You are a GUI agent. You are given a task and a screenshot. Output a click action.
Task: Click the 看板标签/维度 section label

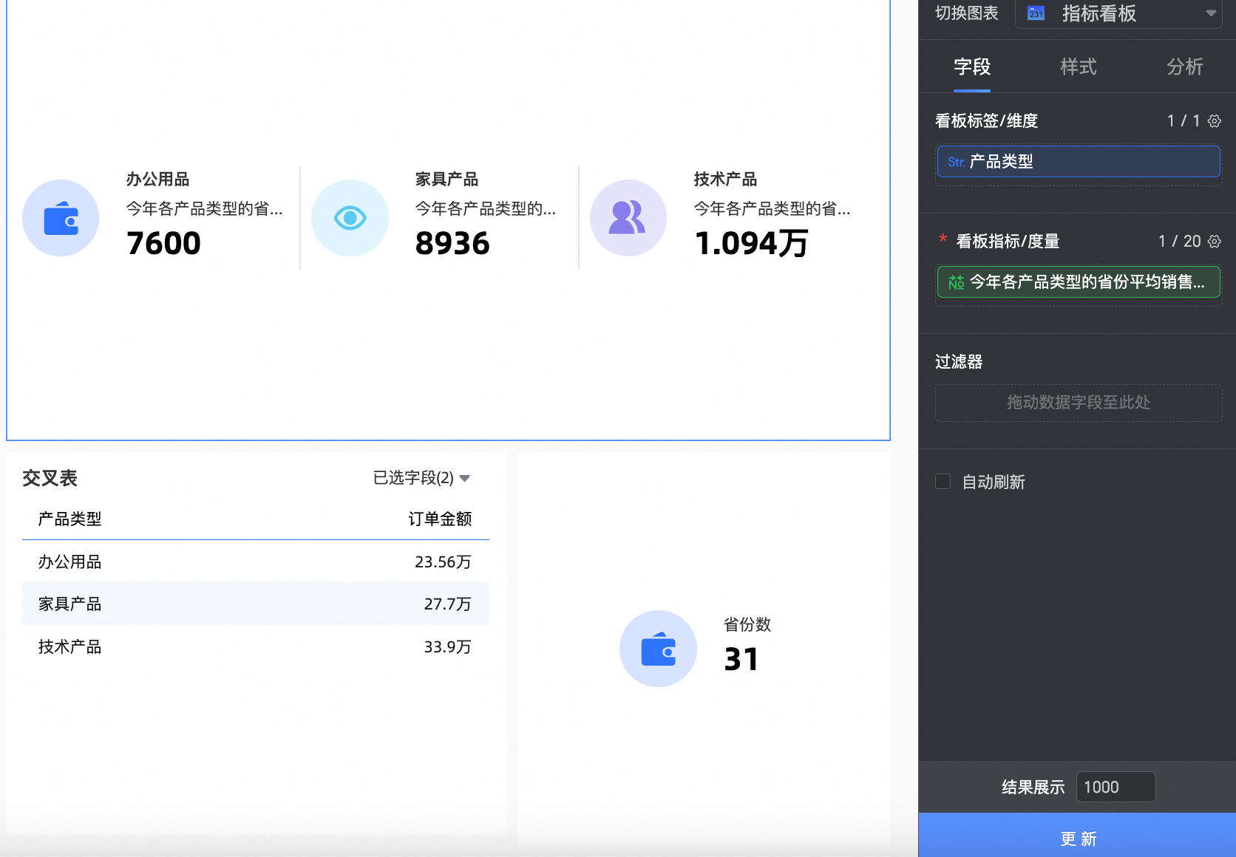pyautogui.click(x=987, y=120)
